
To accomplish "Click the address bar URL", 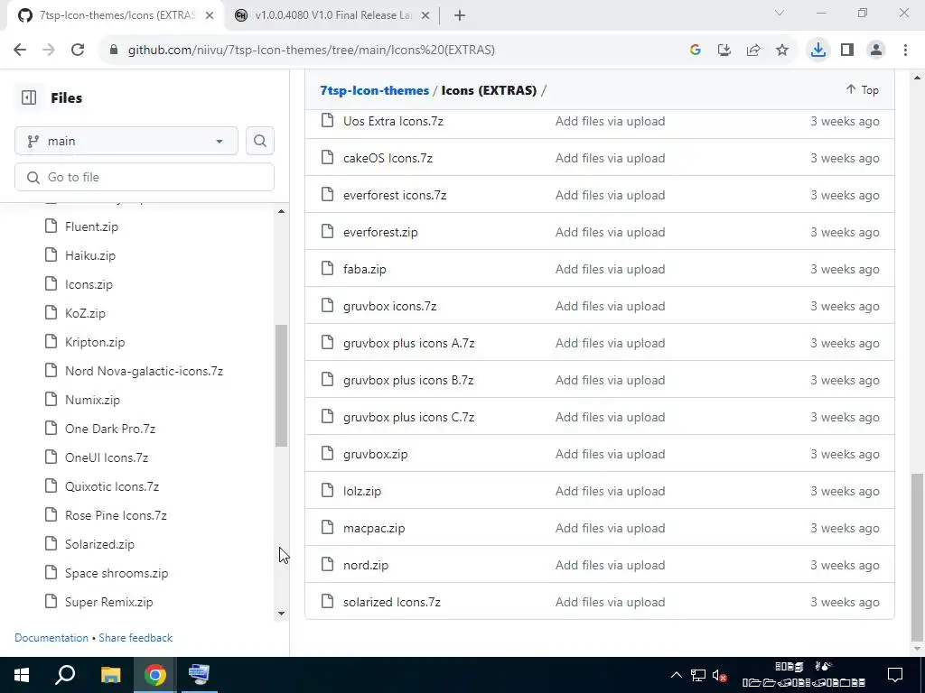I will click(x=312, y=50).
